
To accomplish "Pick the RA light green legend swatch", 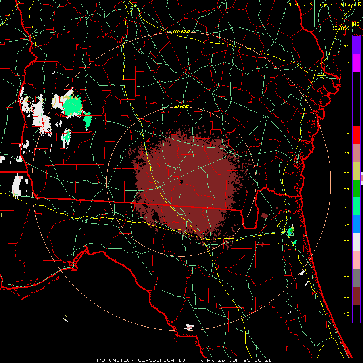I will (356, 207).
